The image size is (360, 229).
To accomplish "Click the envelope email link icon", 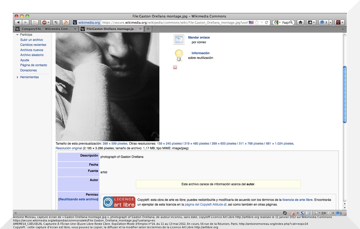I will [x=179, y=40].
